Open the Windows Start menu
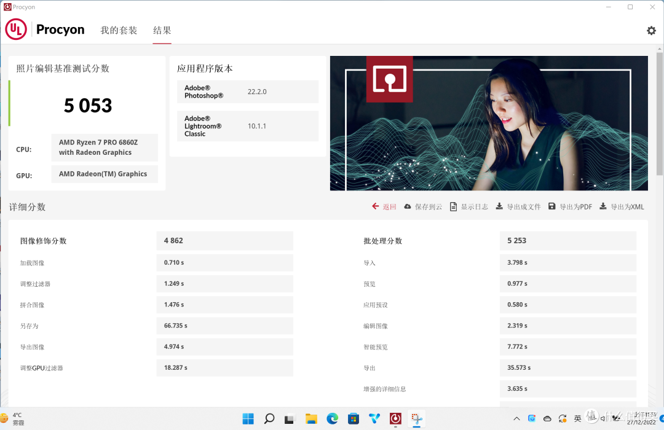This screenshot has width=664, height=430. tap(248, 418)
